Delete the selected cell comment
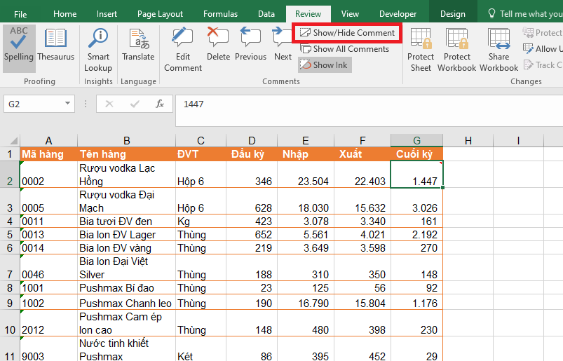The image size is (563, 361). [x=218, y=45]
